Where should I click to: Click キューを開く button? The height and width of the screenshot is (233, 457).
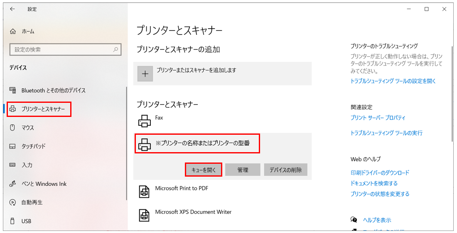pyautogui.click(x=204, y=170)
